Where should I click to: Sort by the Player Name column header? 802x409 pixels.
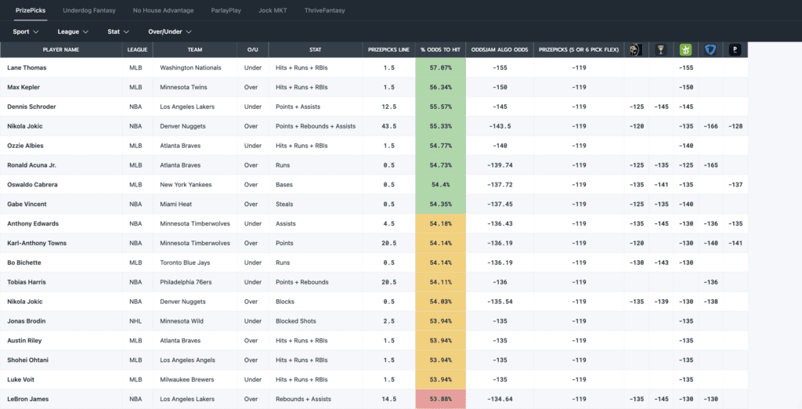click(61, 49)
